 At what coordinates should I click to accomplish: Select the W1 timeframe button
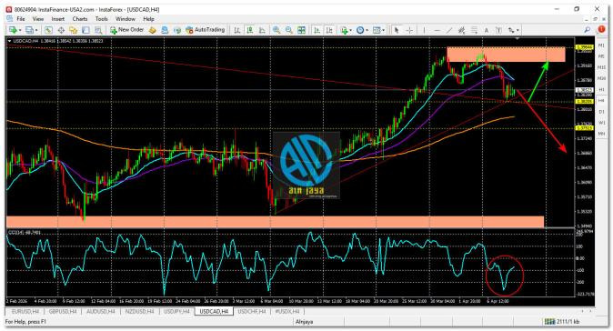601,123
